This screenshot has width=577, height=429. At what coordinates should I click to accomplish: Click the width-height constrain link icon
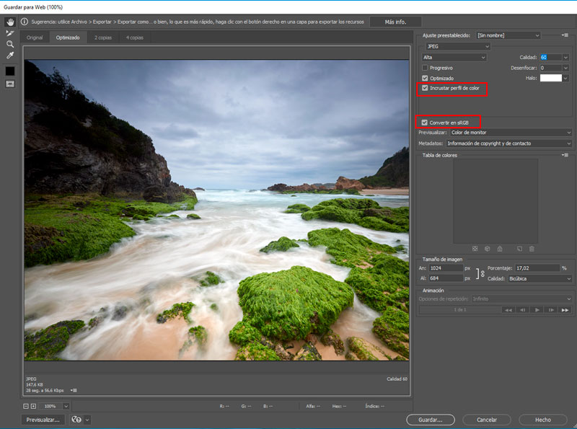point(482,273)
